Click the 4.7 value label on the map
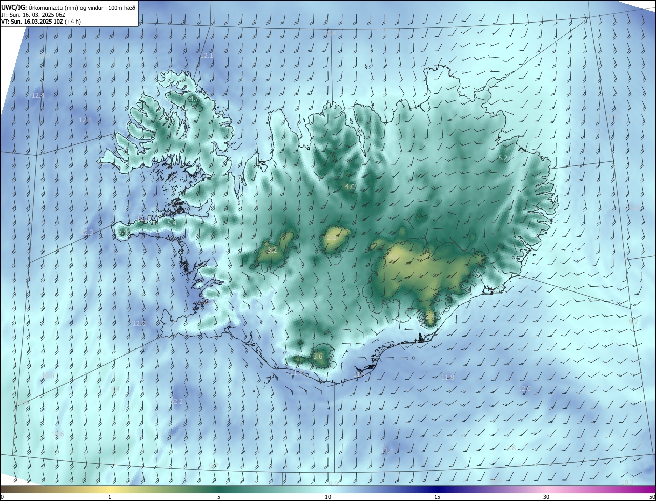This screenshot has height=501, width=656. (194, 98)
